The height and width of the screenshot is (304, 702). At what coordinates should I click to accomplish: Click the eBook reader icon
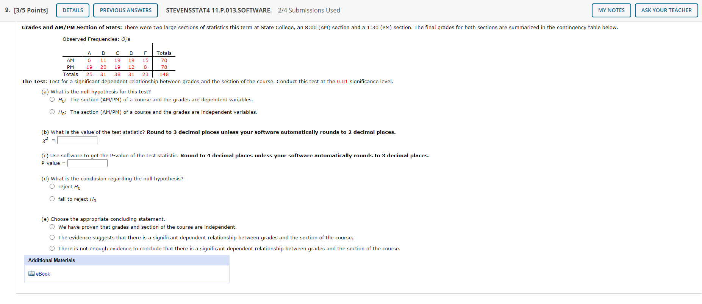(31, 273)
